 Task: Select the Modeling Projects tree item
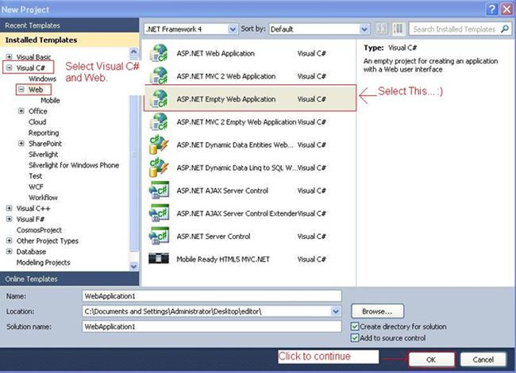(44, 263)
